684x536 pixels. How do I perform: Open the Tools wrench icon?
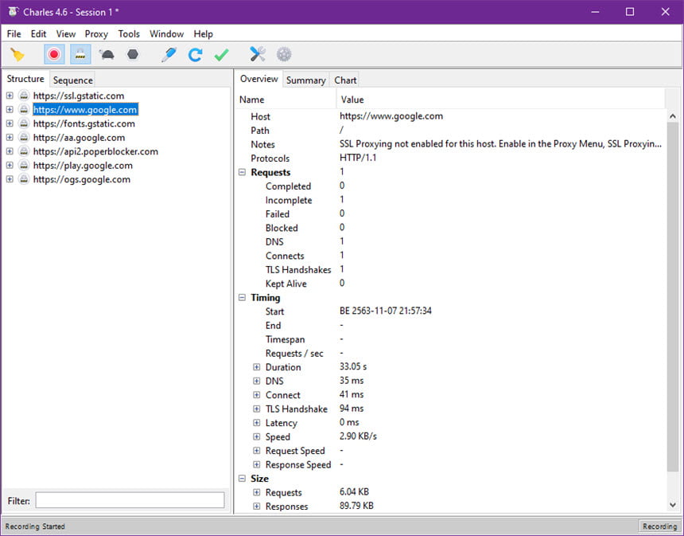click(258, 54)
